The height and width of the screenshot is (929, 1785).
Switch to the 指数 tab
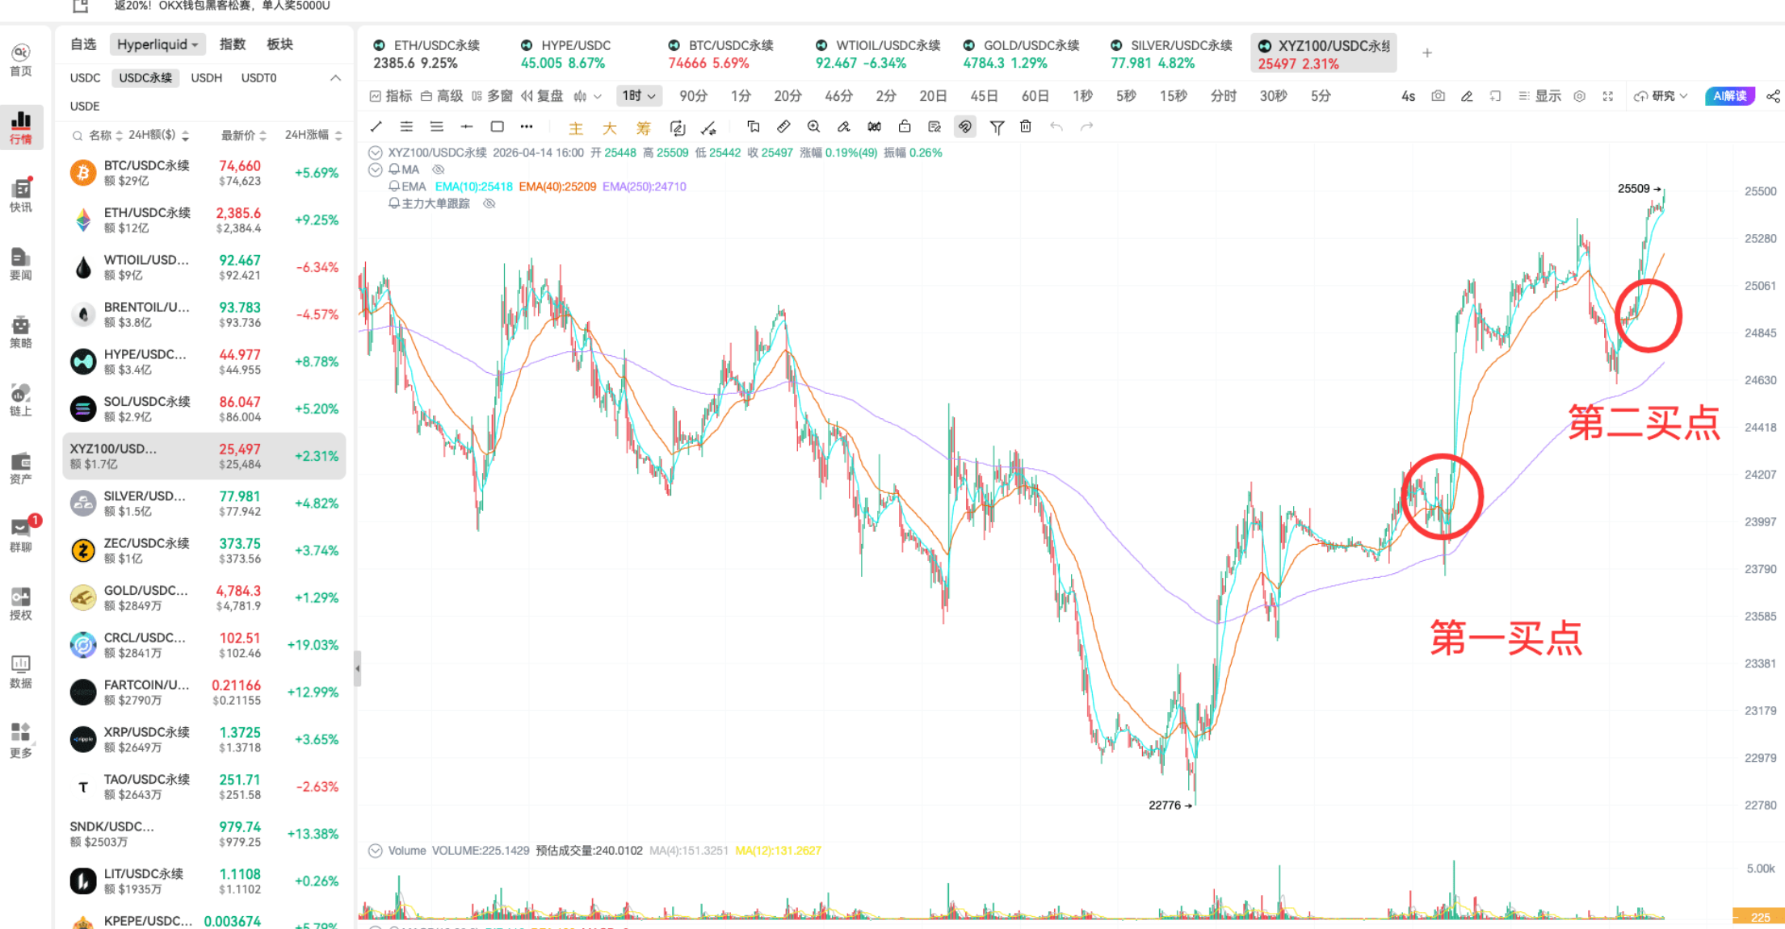pyautogui.click(x=232, y=44)
